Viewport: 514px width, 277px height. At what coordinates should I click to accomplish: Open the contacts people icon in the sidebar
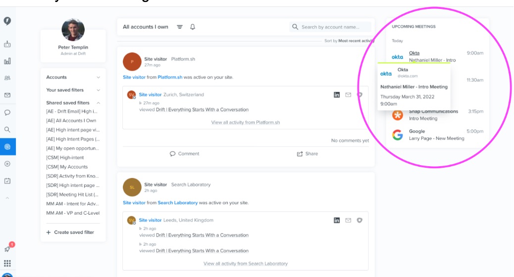click(7, 78)
